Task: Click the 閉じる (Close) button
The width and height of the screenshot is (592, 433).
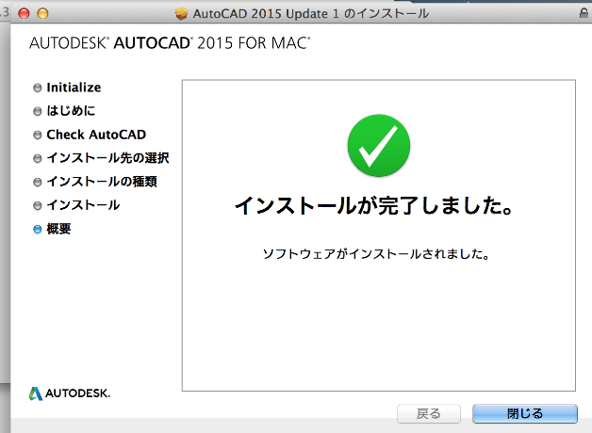Action: pos(525,413)
